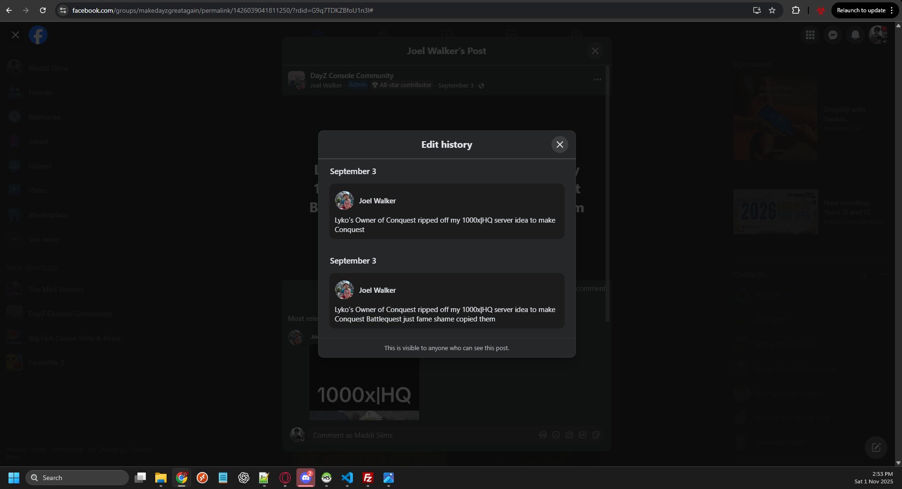Open emoji picker in comment box
Image resolution: width=902 pixels, height=489 pixels.
point(556,435)
